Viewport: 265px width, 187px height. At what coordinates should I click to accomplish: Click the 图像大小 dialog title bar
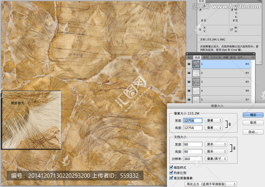tap(216, 106)
